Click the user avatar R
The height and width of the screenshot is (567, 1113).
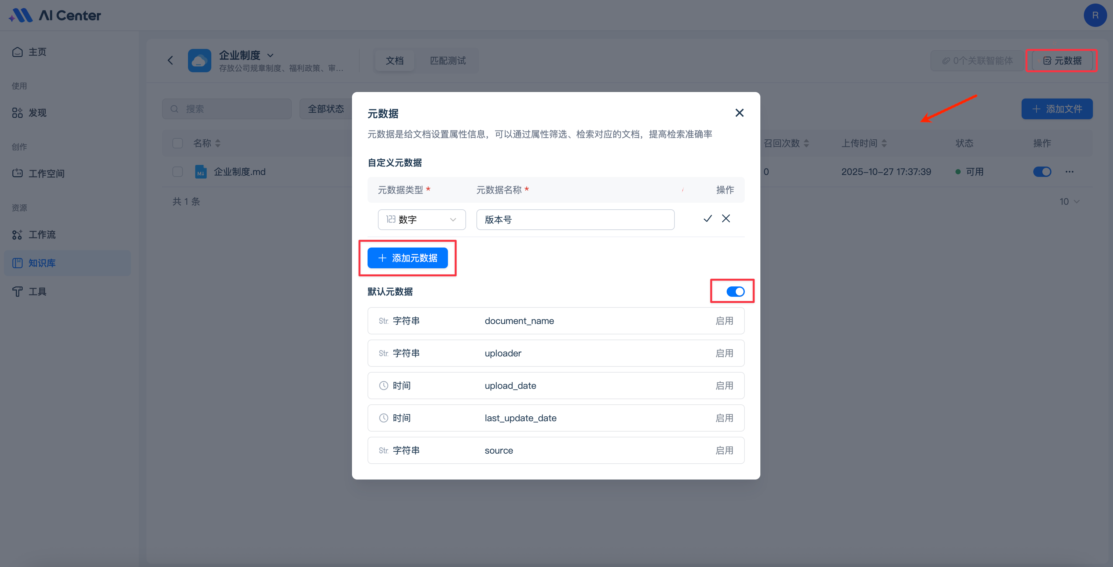[x=1095, y=16]
